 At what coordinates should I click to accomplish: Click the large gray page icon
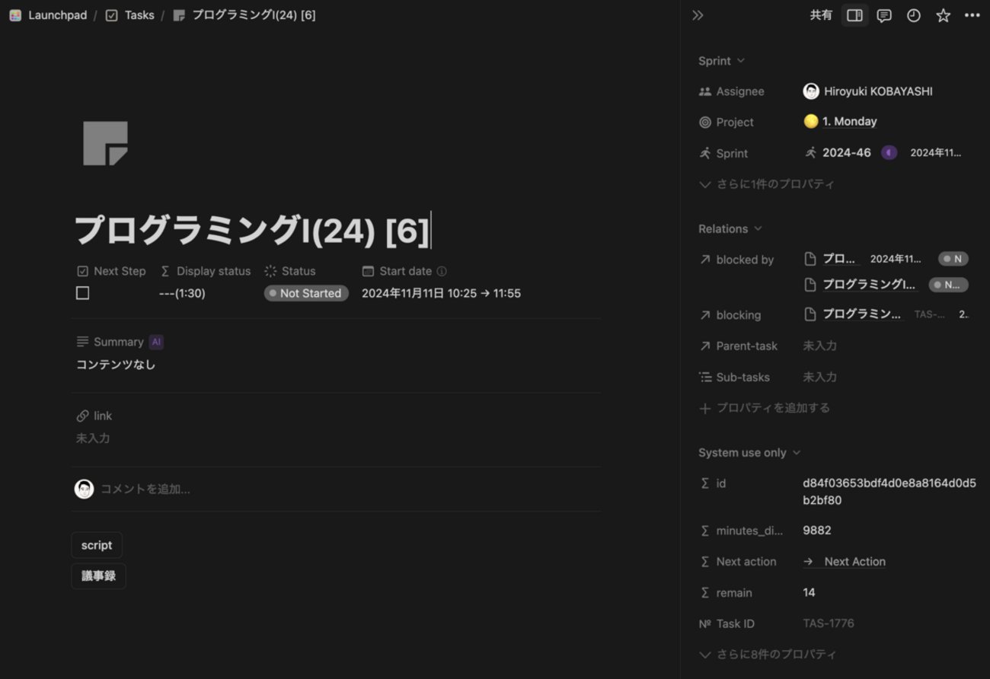[x=105, y=143]
